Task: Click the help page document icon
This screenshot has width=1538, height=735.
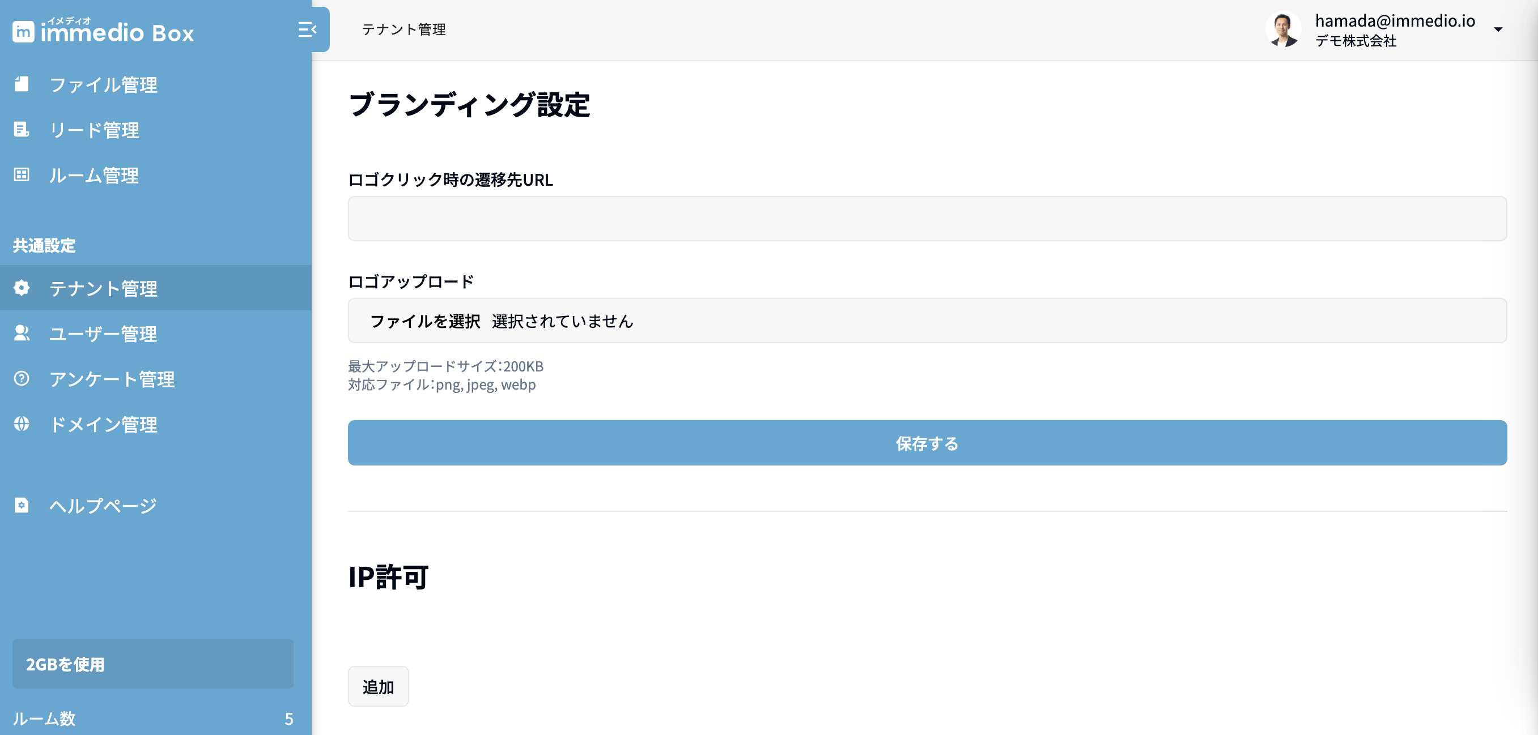Action: (x=22, y=505)
